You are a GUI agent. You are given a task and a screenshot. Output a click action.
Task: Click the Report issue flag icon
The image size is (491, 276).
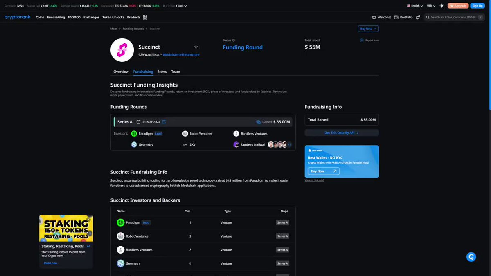point(362,40)
